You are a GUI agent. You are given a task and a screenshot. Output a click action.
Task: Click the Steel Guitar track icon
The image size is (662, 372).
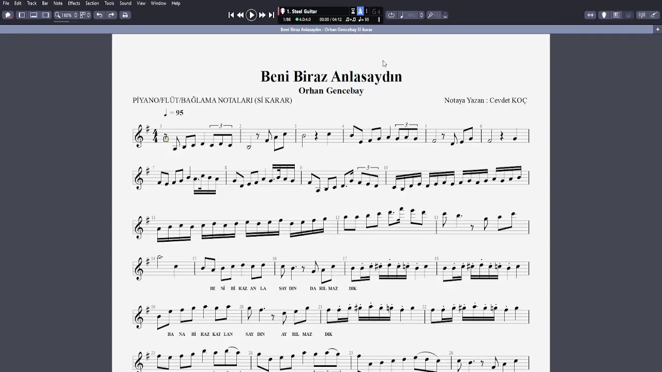coord(283,11)
